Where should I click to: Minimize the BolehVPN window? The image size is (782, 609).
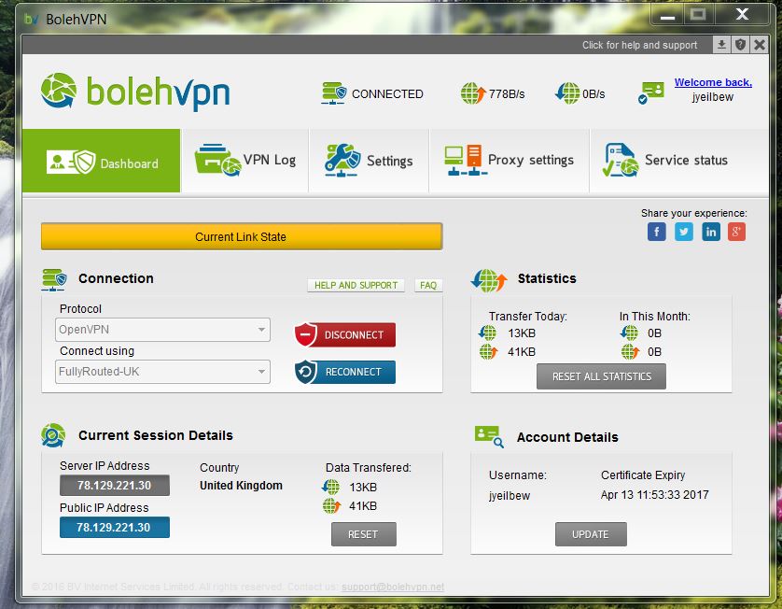point(667,15)
